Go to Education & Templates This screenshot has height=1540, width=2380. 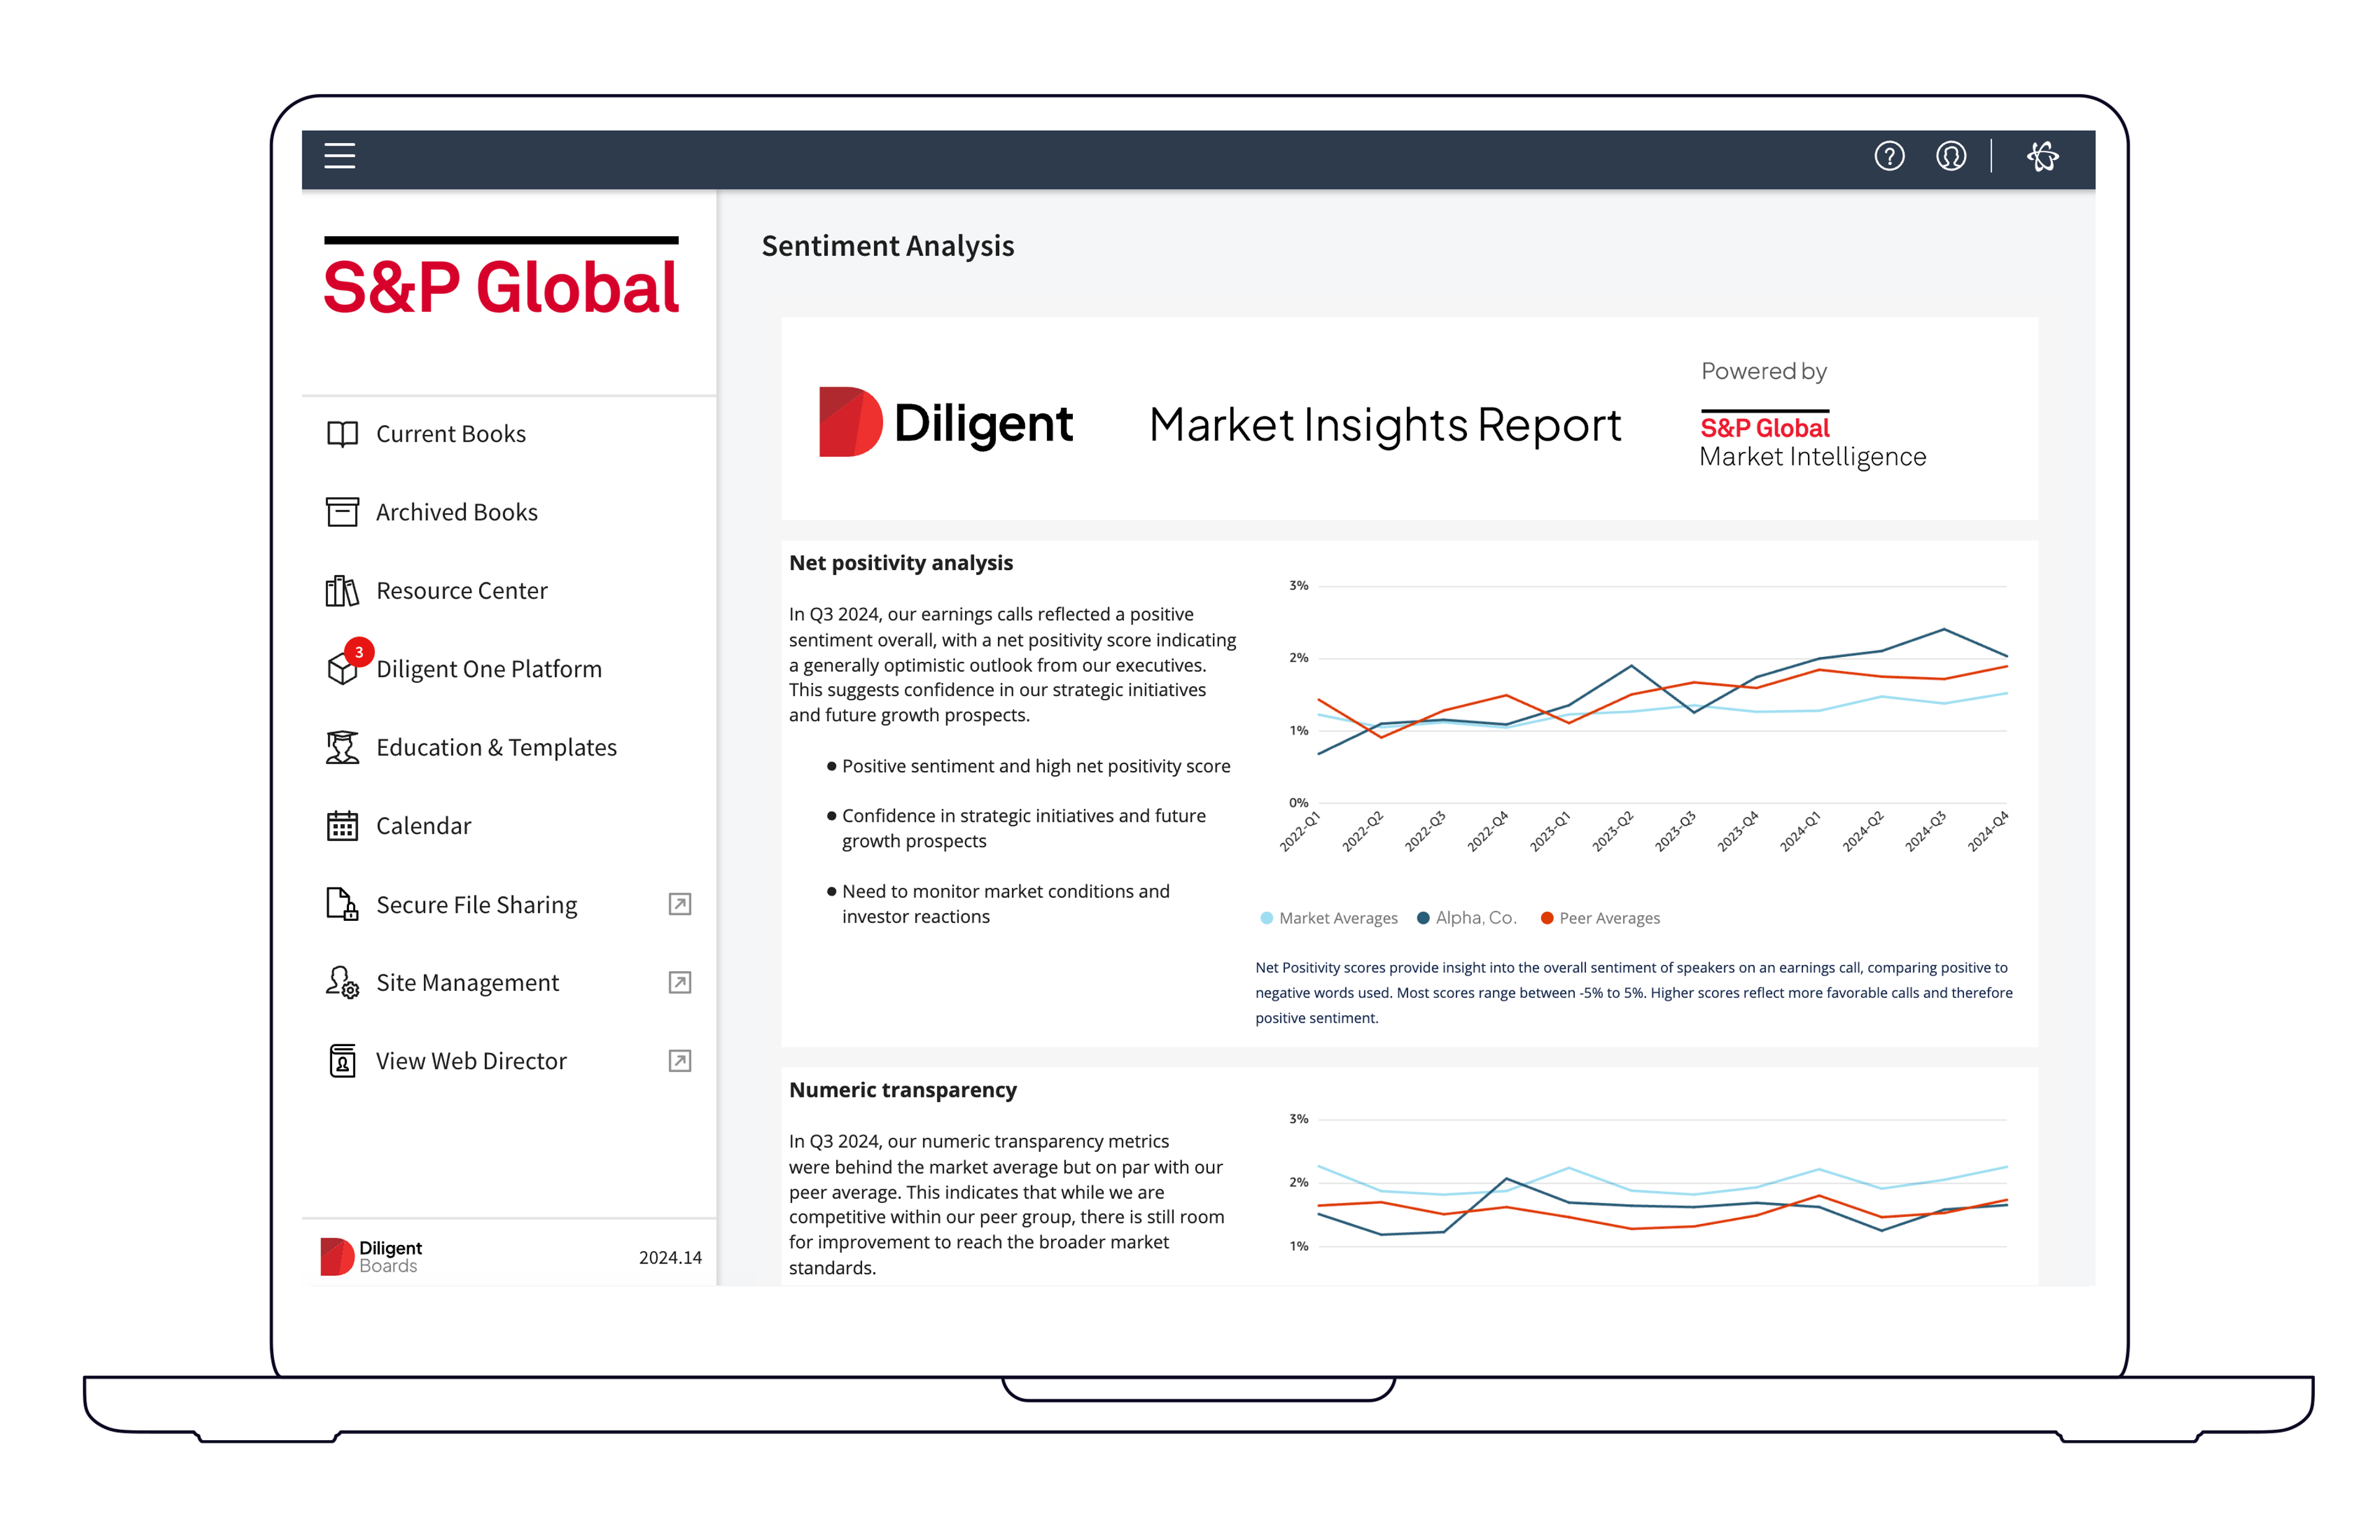(496, 748)
